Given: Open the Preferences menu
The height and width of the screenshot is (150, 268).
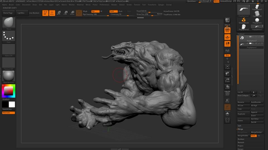Looking at the screenshot, I should (104, 5).
